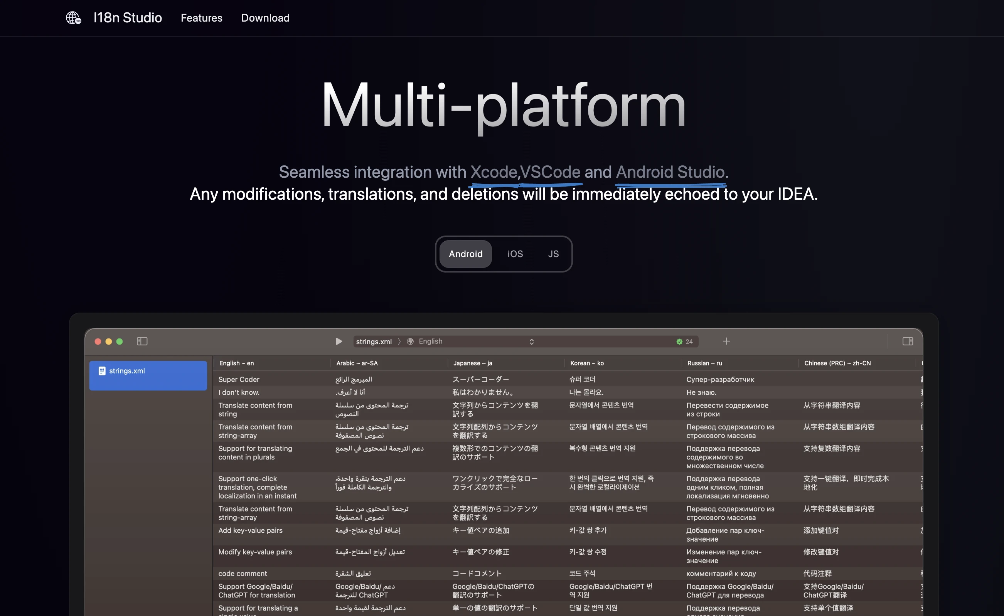Click the I18n Studio title link
The height and width of the screenshot is (616, 1004).
(x=128, y=18)
